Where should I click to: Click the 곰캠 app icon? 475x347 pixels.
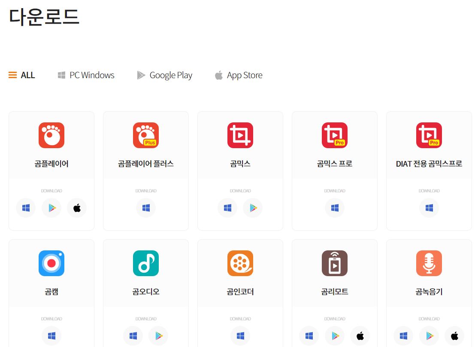(51, 263)
